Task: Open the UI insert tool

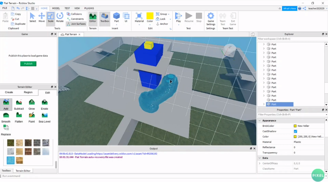Action: coord(126,18)
